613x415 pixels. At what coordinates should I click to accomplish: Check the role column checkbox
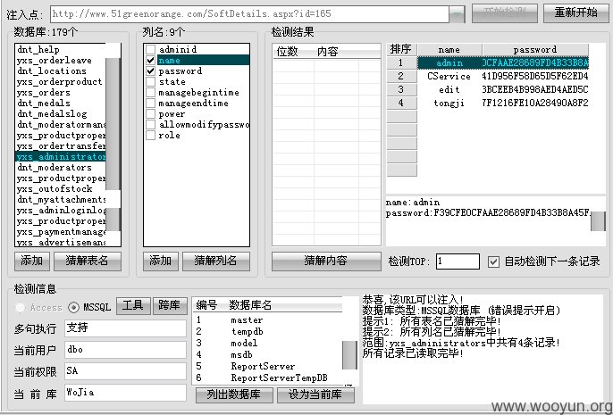pos(150,136)
